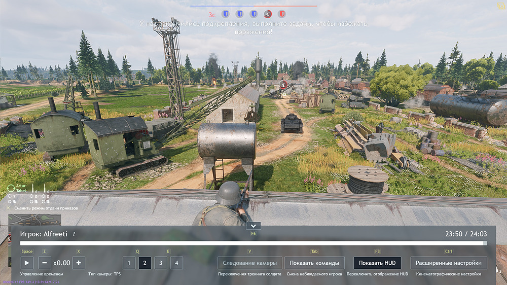This screenshot has width=507, height=285.
Task: Click the first blue shield objective icon
Action: coord(227,14)
